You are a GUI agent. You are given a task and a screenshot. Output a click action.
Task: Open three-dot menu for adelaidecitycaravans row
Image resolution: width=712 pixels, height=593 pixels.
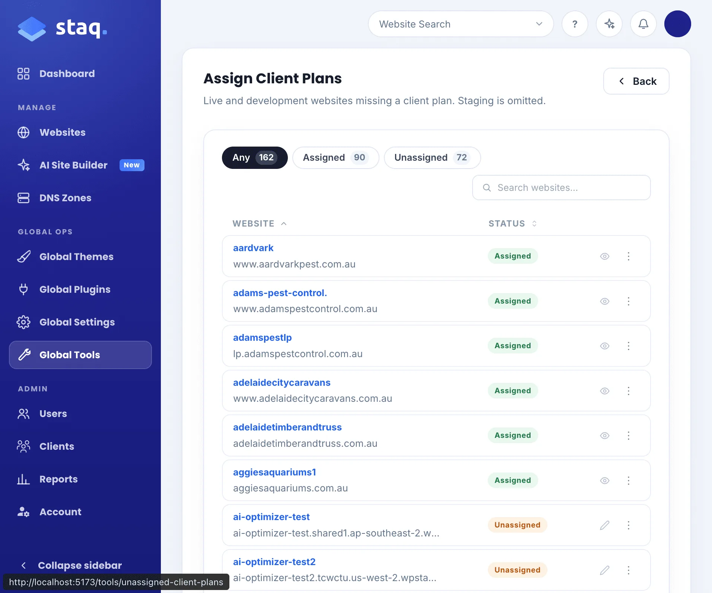(x=629, y=391)
